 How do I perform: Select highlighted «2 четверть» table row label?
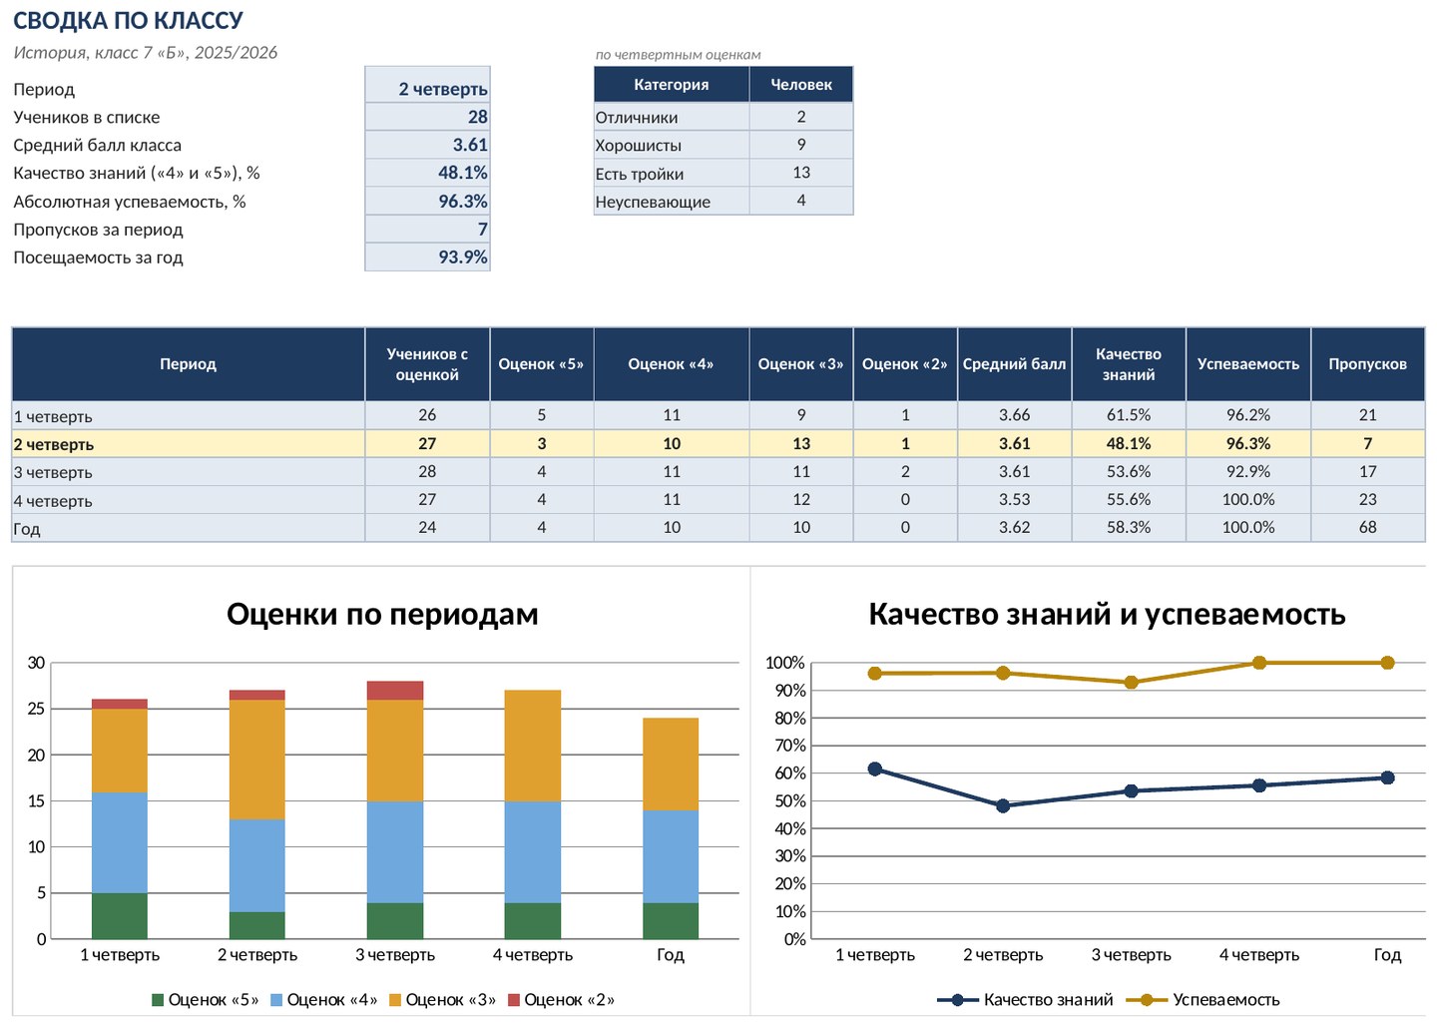coord(54,444)
